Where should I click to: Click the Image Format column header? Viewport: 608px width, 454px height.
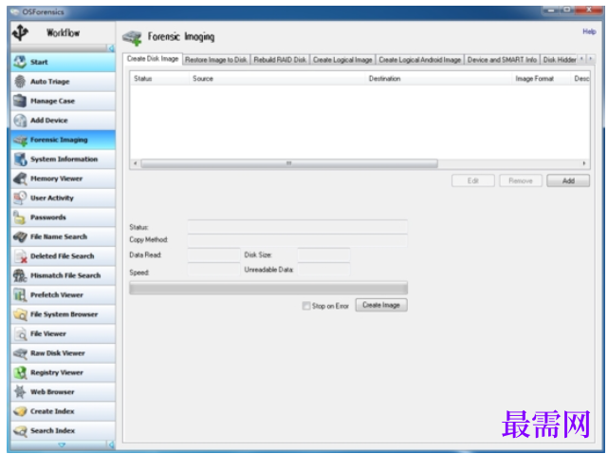[541, 79]
